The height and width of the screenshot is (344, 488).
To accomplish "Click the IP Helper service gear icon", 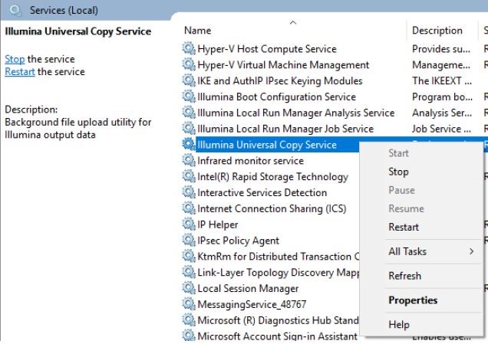I will pyautogui.click(x=189, y=225).
